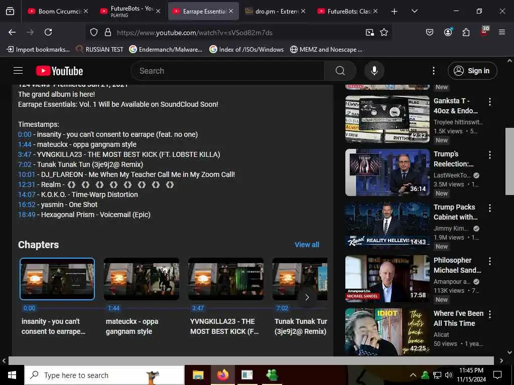This screenshot has width=514, height=385.
Task: Click Windows taskbar search box
Action: 104,375
